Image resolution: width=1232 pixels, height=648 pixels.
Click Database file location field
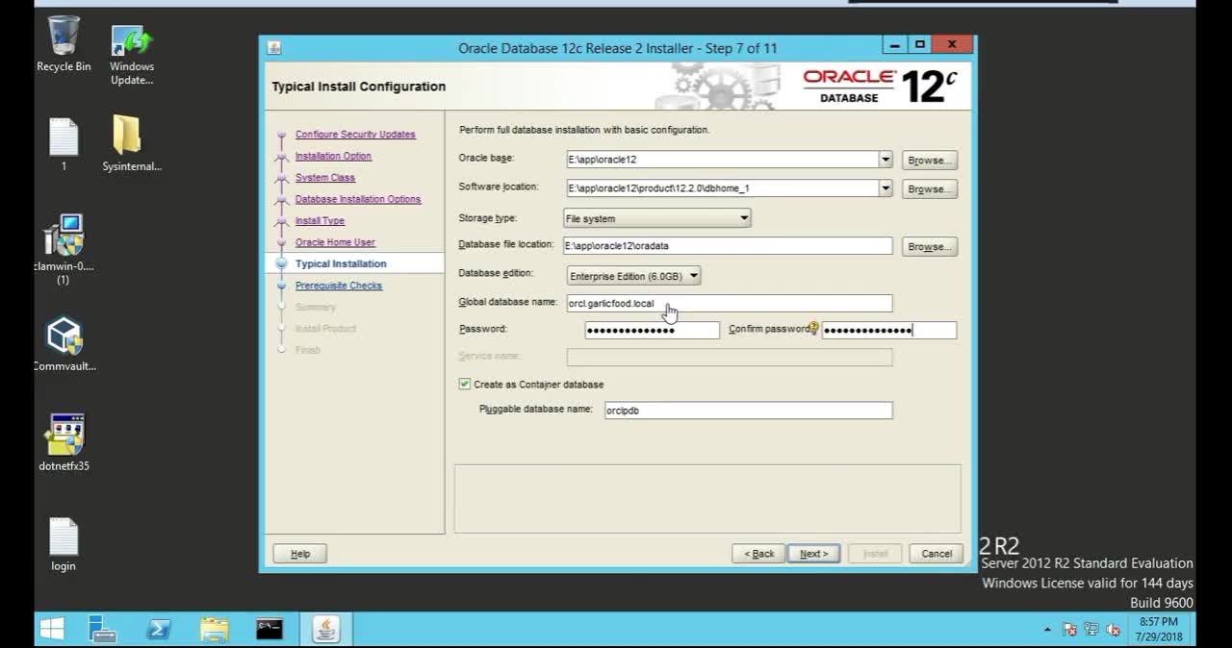pos(728,246)
